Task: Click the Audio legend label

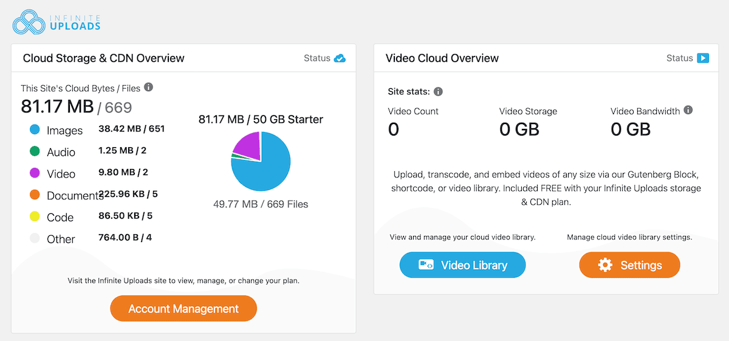Action: (61, 152)
